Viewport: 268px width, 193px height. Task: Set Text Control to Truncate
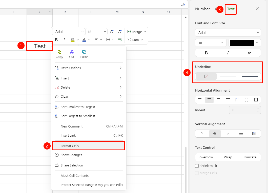click(x=250, y=157)
